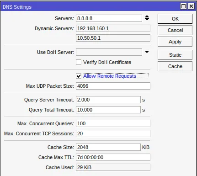Add another server with the up-down arrows
This screenshot has height=176, width=197.
point(147,18)
